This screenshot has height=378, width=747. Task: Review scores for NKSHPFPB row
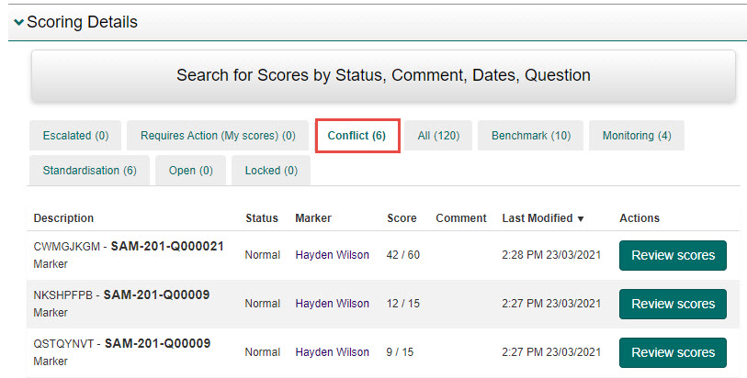(673, 304)
